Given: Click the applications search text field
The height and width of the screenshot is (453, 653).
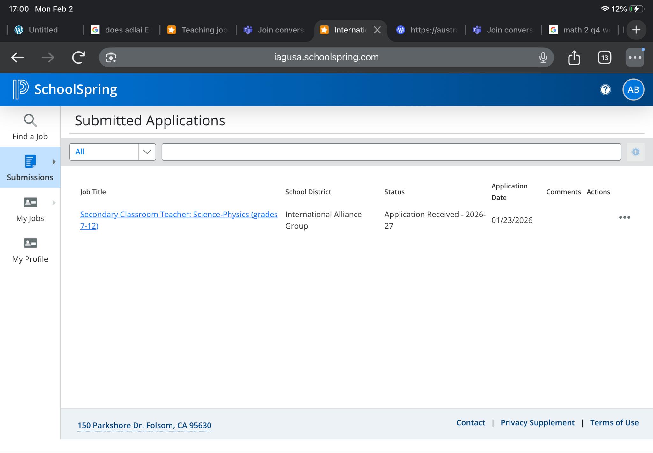Looking at the screenshot, I should (391, 152).
